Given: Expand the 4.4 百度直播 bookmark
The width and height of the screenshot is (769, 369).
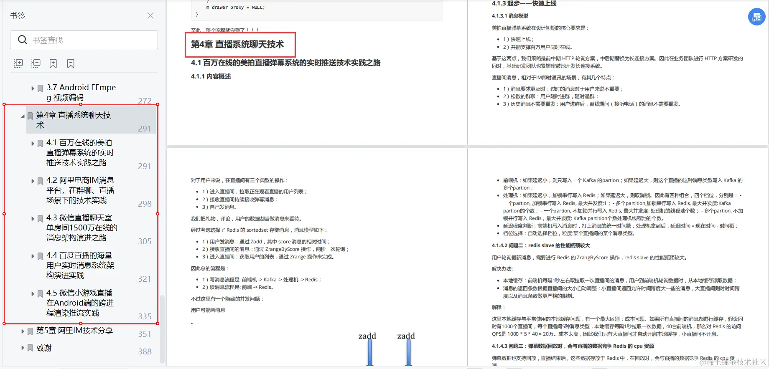Looking at the screenshot, I should click(x=33, y=256).
